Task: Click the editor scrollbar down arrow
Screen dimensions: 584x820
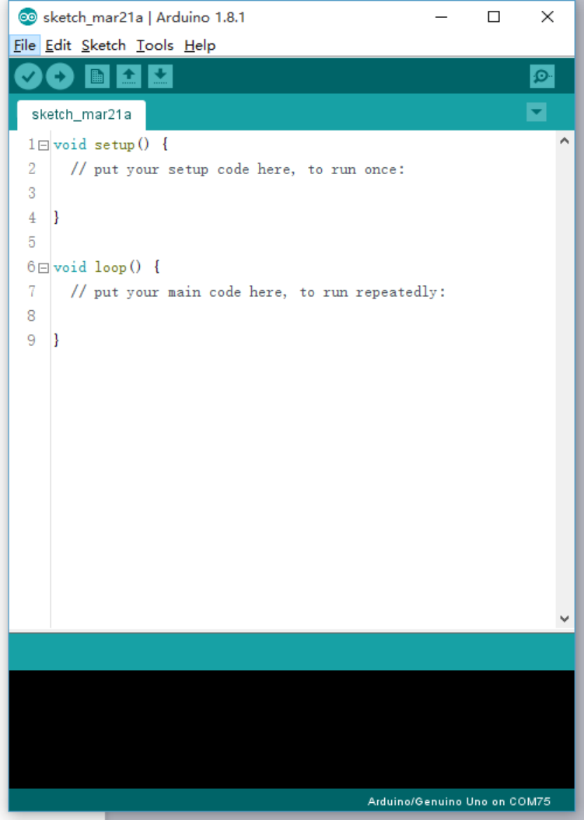Action: point(564,619)
